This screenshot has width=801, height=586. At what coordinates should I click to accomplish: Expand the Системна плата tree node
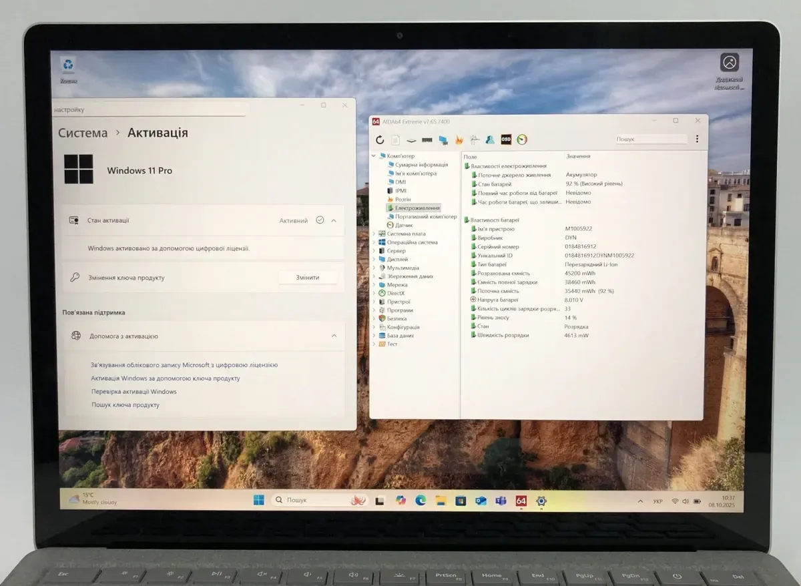click(x=374, y=234)
